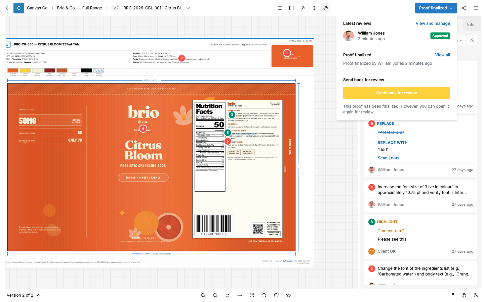Screen dimensions: 484x302
Task: Toggle the sidebar panel icon
Action: [x=476, y=8]
